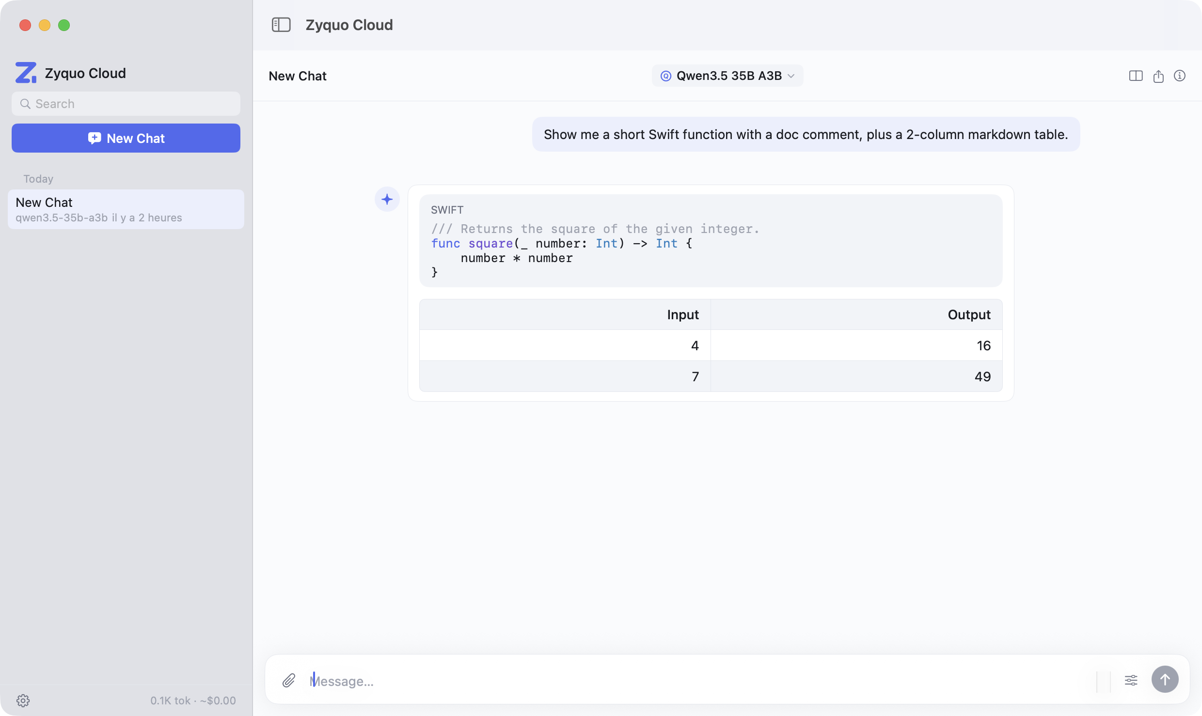Select the New Chat conversation in sidebar
Image resolution: width=1202 pixels, height=716 pixels.
coord(126,209)
